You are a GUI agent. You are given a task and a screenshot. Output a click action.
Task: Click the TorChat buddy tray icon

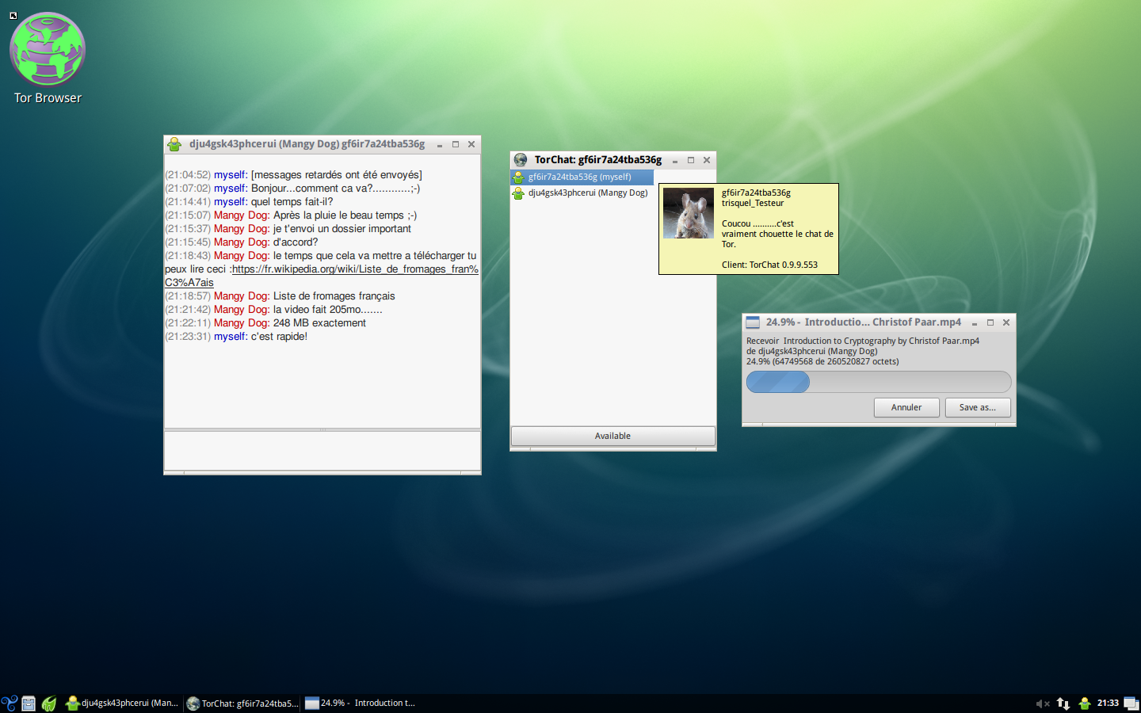[1084, 703]
